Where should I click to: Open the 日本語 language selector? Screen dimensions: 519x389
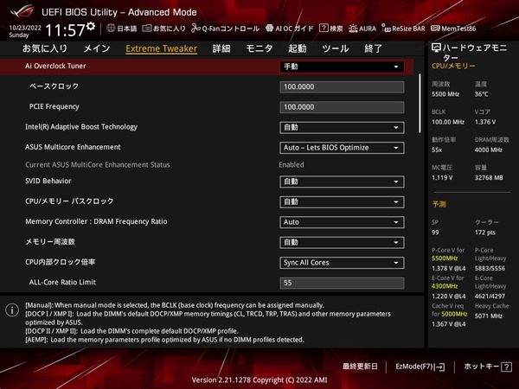[120, 29]
